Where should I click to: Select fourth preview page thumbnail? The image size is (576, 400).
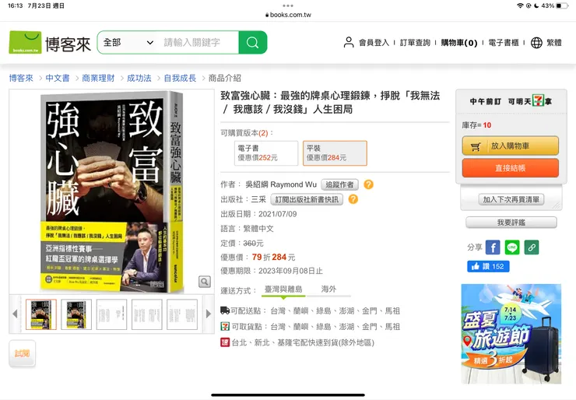[147, 314]
